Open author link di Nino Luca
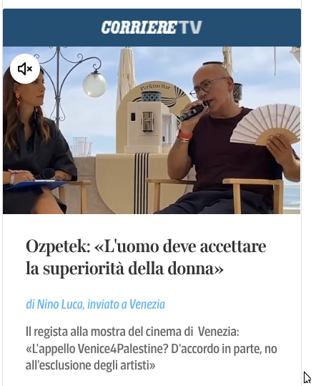Viewport: 316px width, 386px height. [55, 304]
